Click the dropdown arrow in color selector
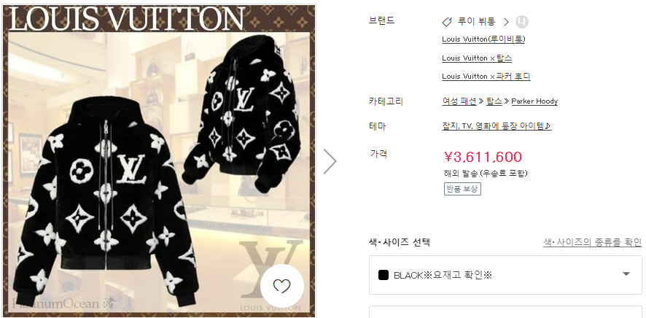 point(626,274)
